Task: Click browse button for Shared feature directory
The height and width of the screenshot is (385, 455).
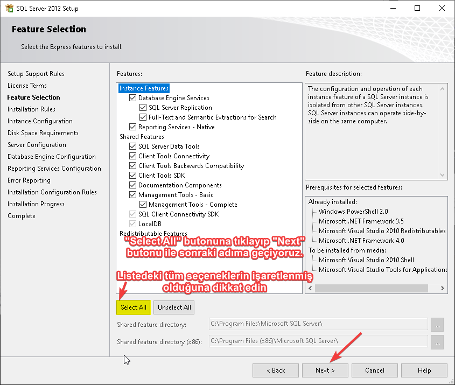Action: 437,324
